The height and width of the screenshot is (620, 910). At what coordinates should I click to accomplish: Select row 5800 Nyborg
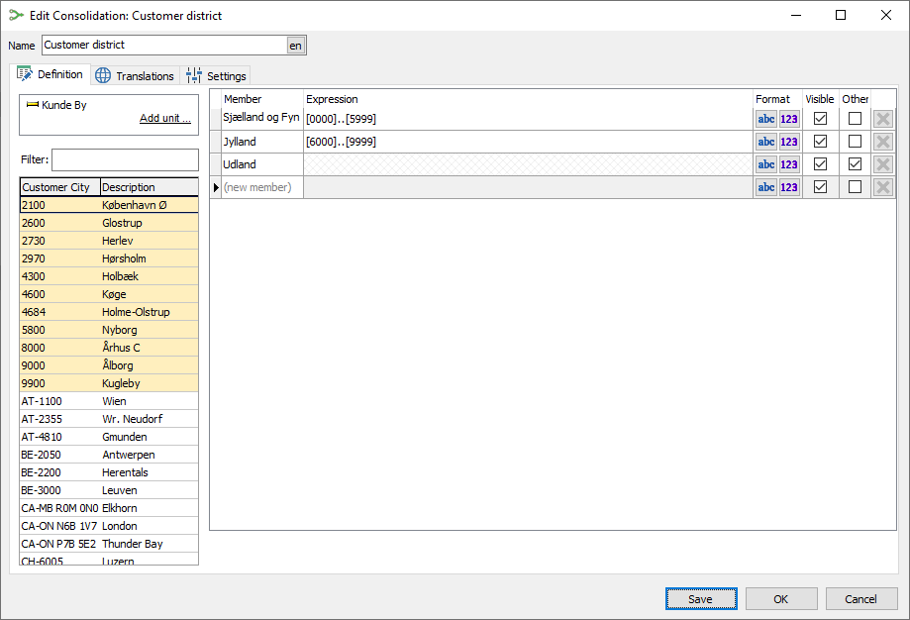pos(109,330)
